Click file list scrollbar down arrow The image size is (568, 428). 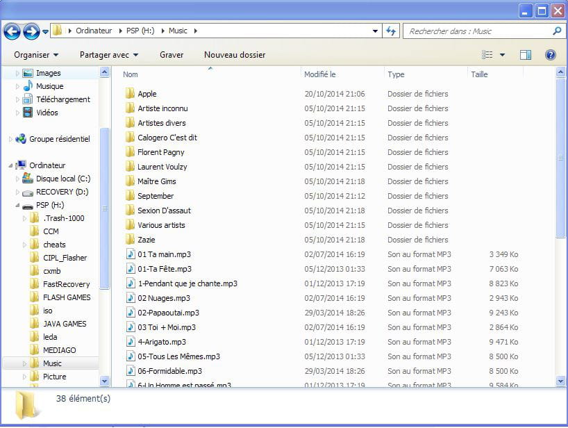[560, 381]
